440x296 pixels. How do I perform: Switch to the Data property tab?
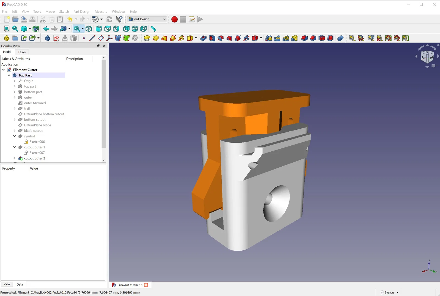coord(20,284)
